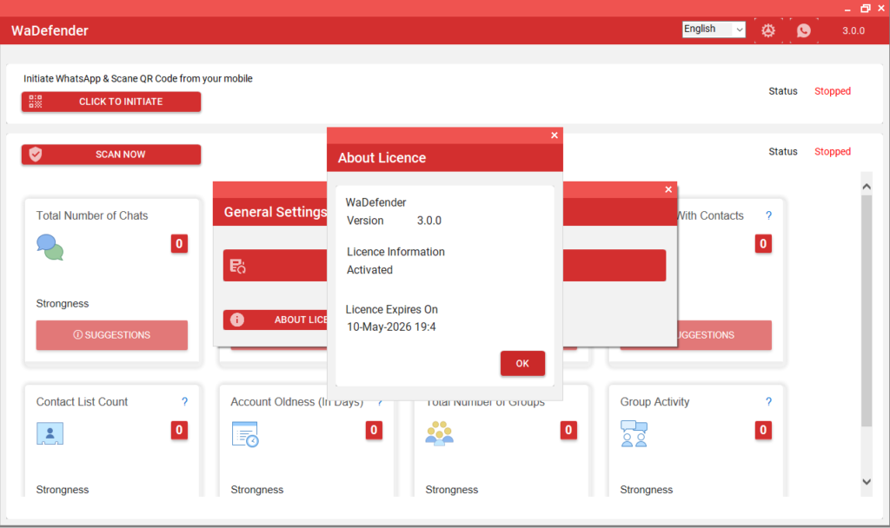Confirm the About Licence dialog with OK

522,364
